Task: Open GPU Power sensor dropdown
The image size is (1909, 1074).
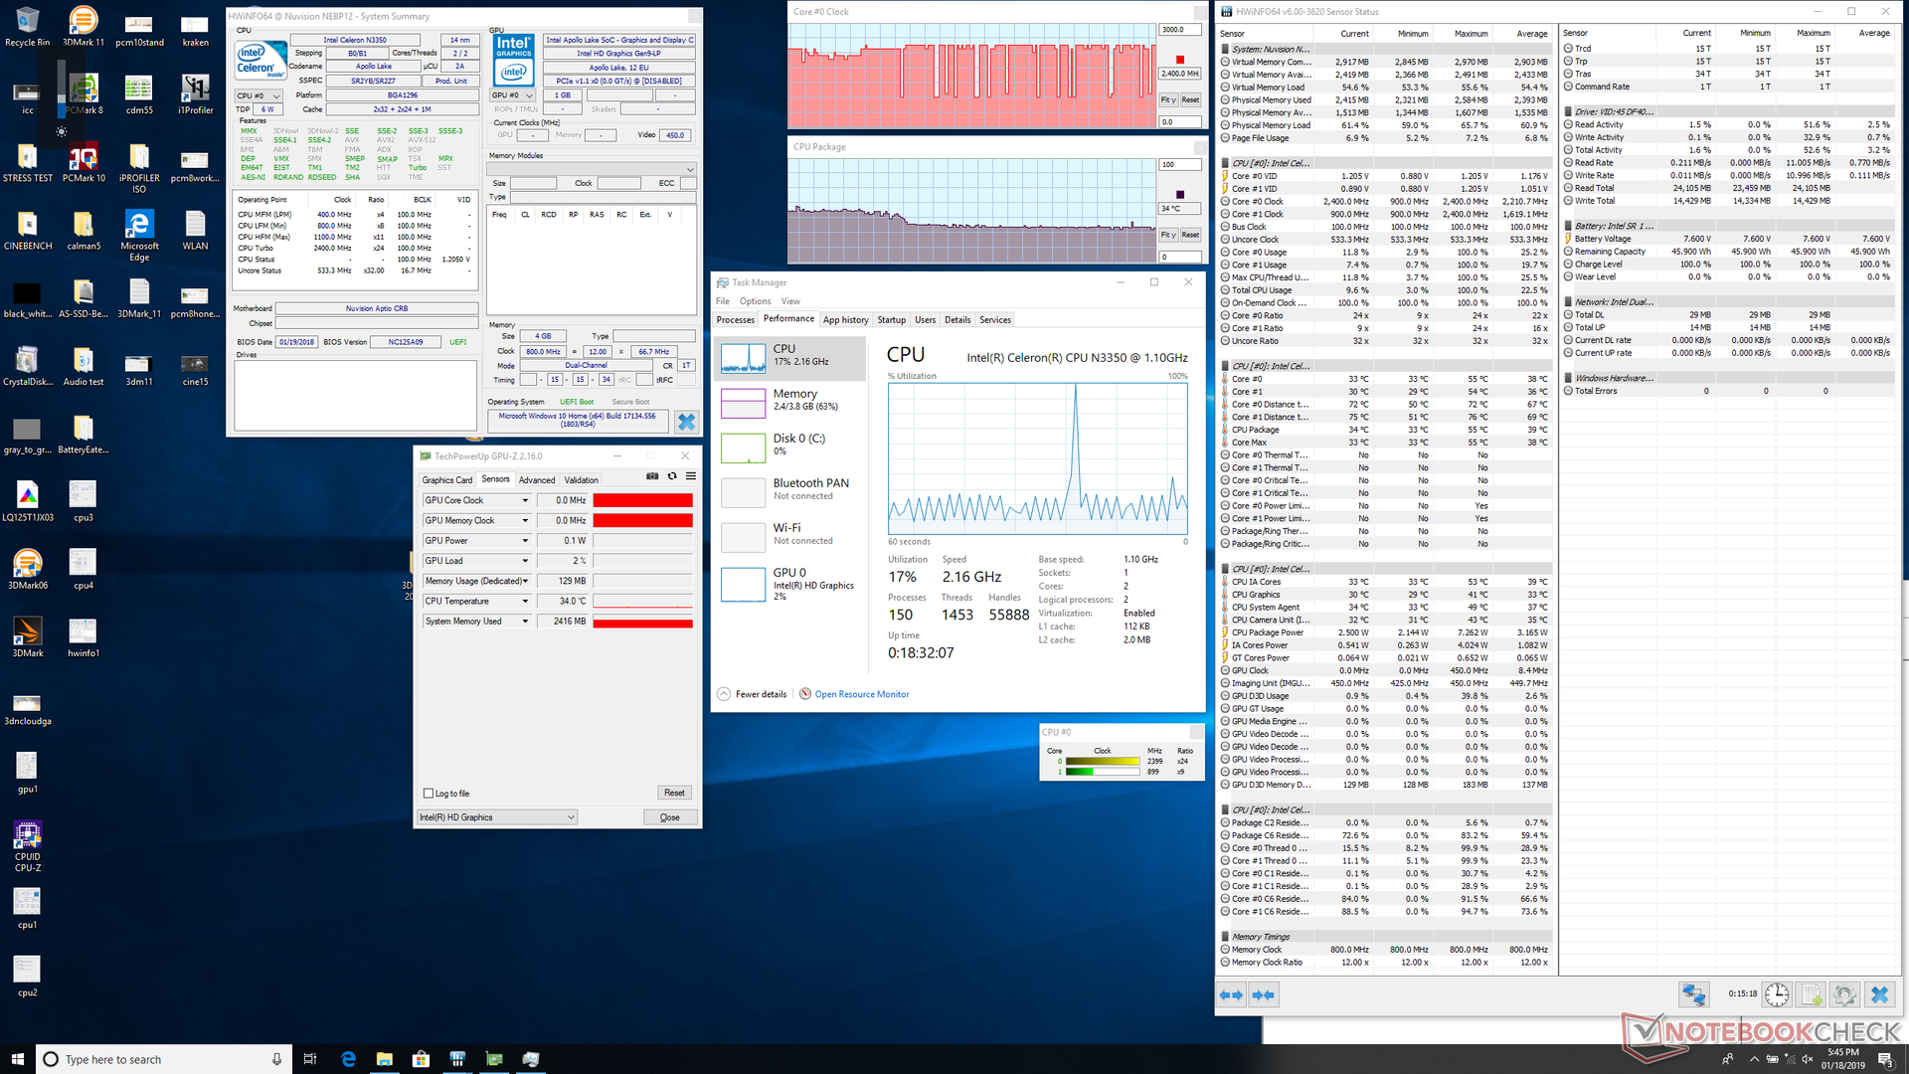Action: click(x=525, y=541)
